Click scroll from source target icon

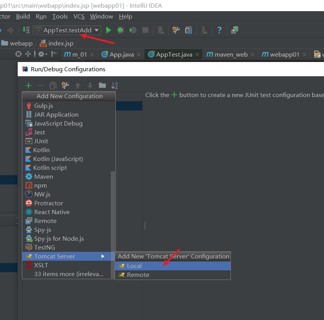click(18, 54)
